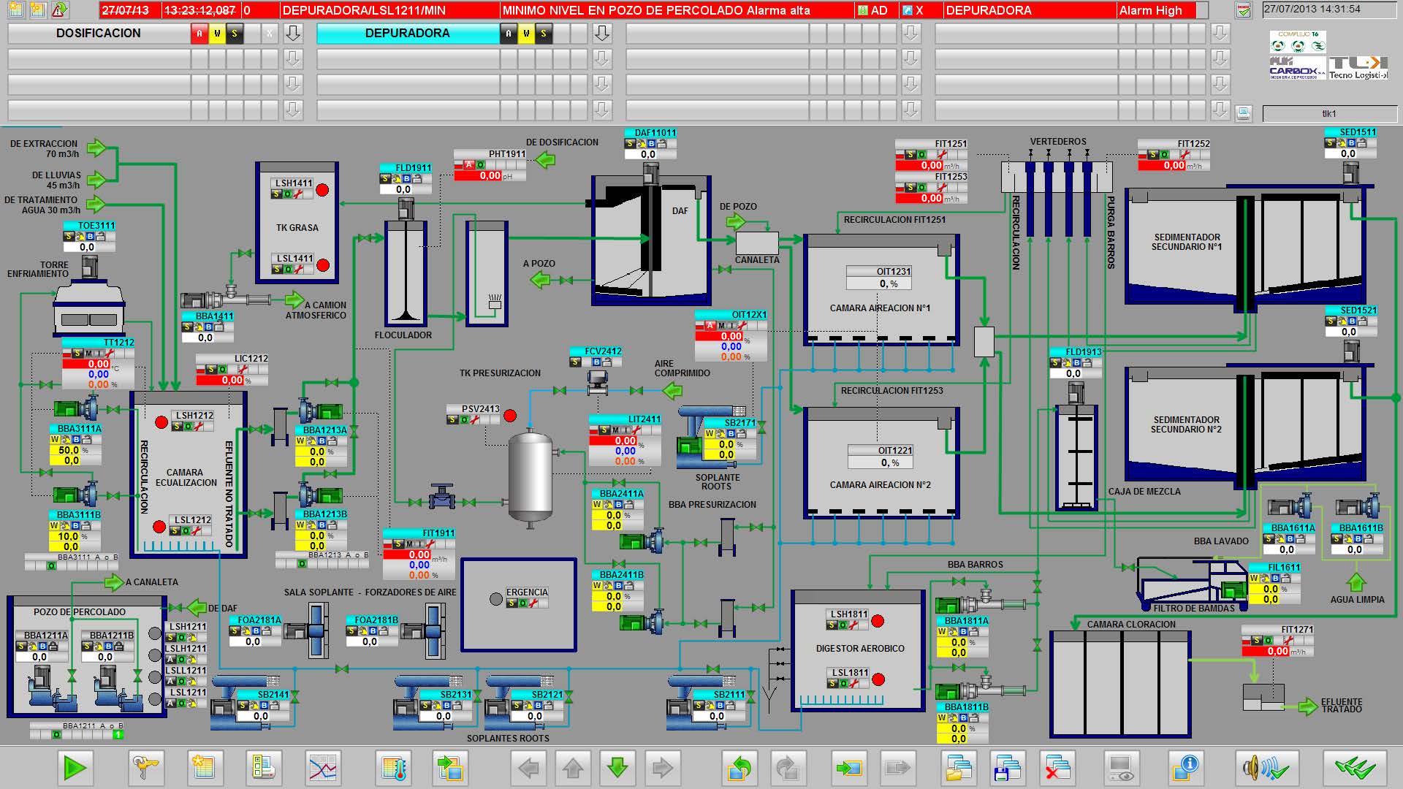Image resolution: width=1403 pixels, height=789 pixels.
Task: Open the message list icon at top left
Action: click(x=15, y=10)
